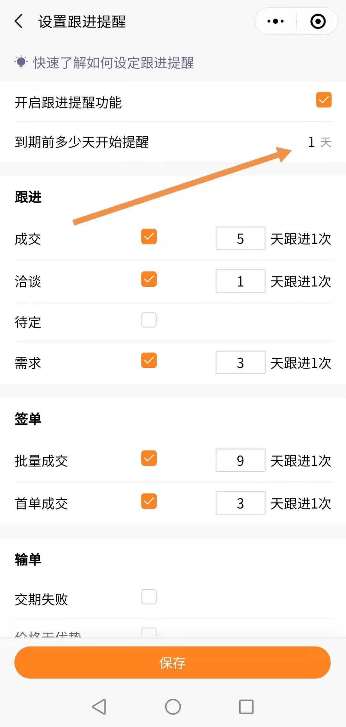Edit the 需求 follow-up days field

coord(240,363)
